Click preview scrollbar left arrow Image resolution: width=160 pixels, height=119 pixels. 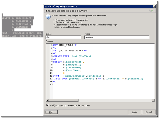[x=47, y=100]
